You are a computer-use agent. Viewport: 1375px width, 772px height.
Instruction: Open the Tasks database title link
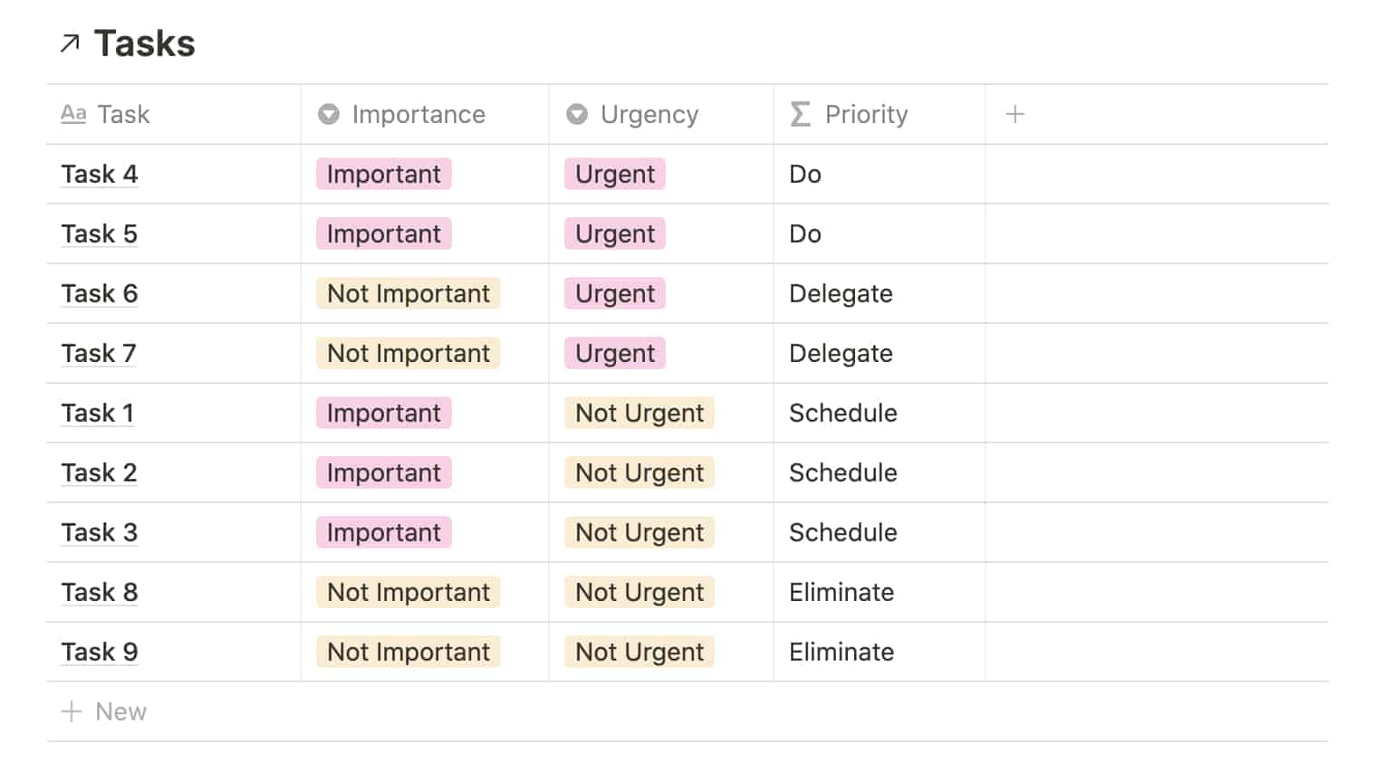(x=145, y=43)
